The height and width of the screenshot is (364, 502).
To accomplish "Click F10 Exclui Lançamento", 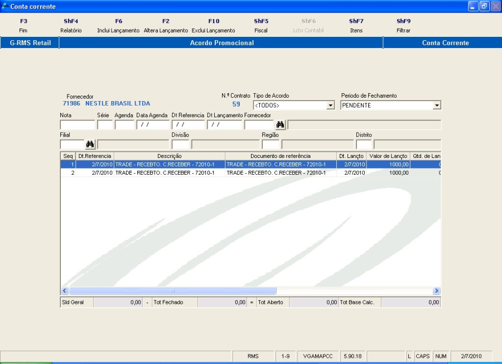I will click(213, 26).
